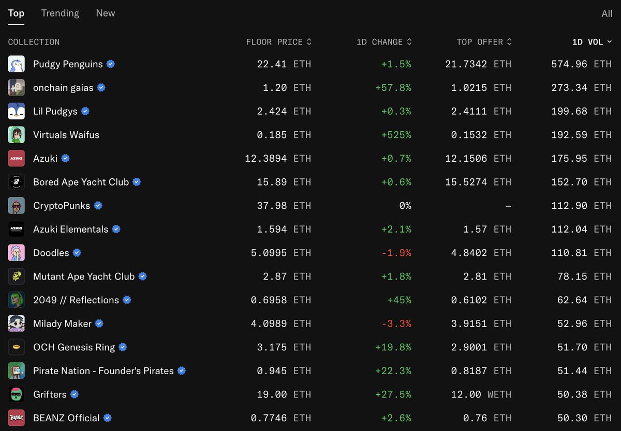Click the 0.6102 ETH top offer

481,300
